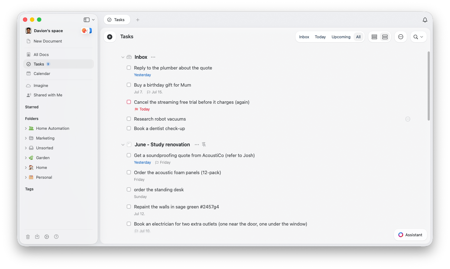The image size is (450, 269).
Task: Click the Garden folder leaf icon
Action: [x=31, y=158]
